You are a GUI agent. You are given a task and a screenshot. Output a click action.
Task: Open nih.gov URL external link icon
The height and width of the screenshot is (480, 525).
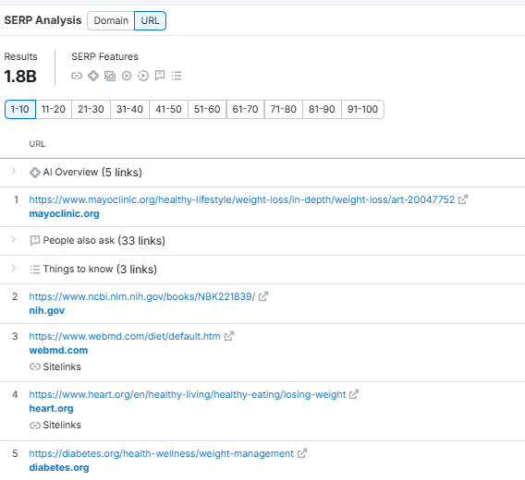[263, 296]
